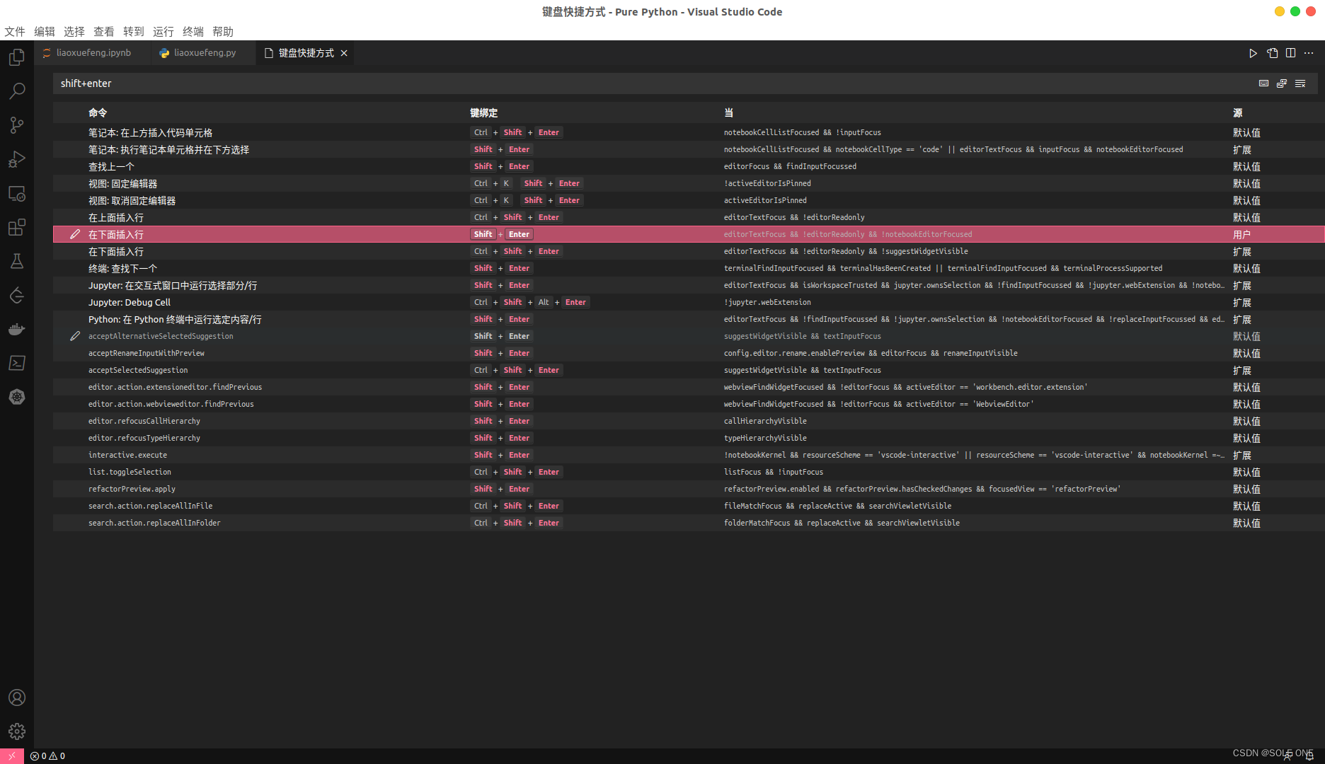Toggle Record Keys mode with the keyboard icon
1325x764 pixels.
coord(1263,83)
